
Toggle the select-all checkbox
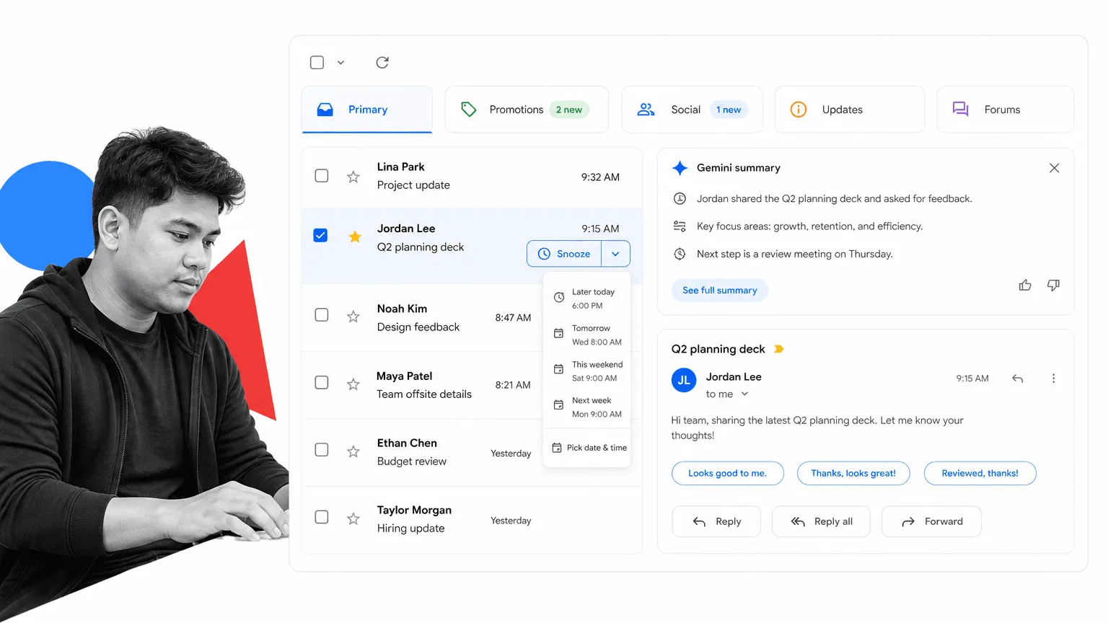pyautogui.click(x=317, y=63)
